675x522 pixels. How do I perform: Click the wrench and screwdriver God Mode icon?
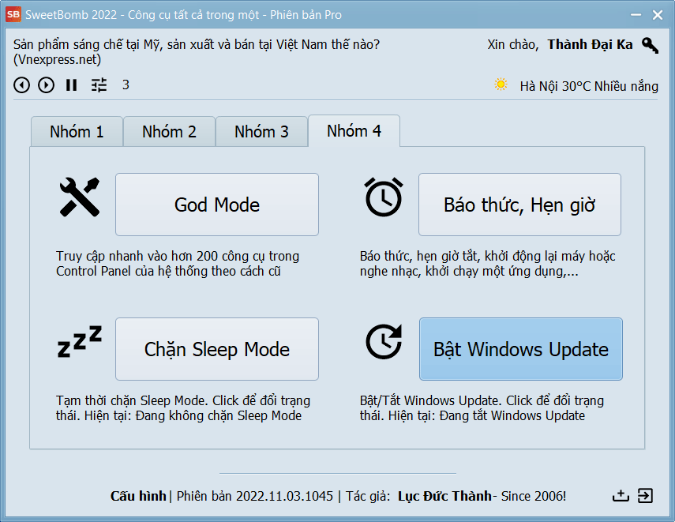[x=80, y=197]
